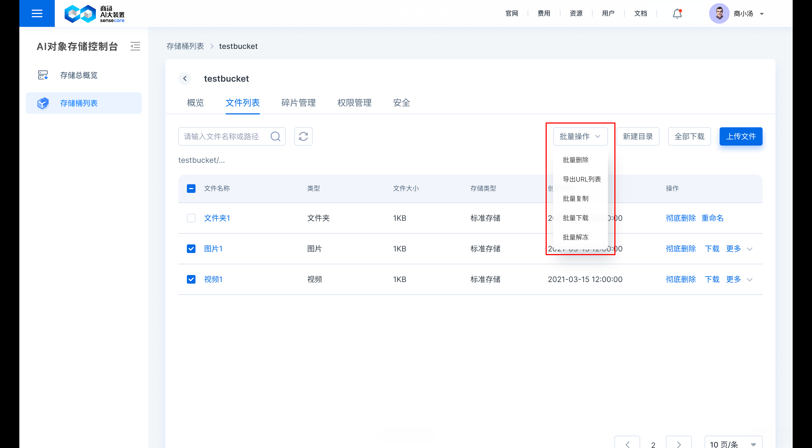Viewport: 812px width, 448px height.
Task: Click the refresh icon beside the search box
Action: (x=303, y=136)
